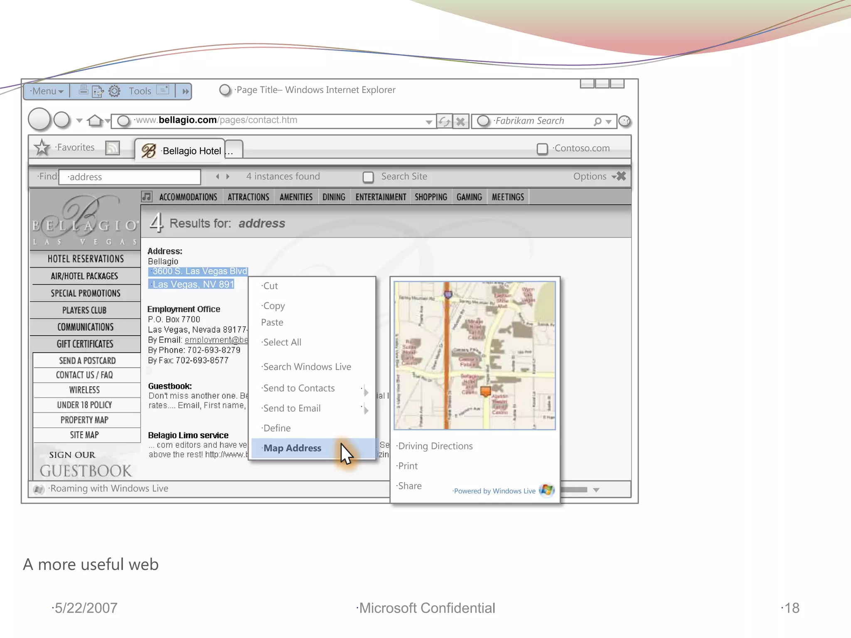Choose Select All from context menu
This screenshot has width=851, height=638.
point(282,342)
